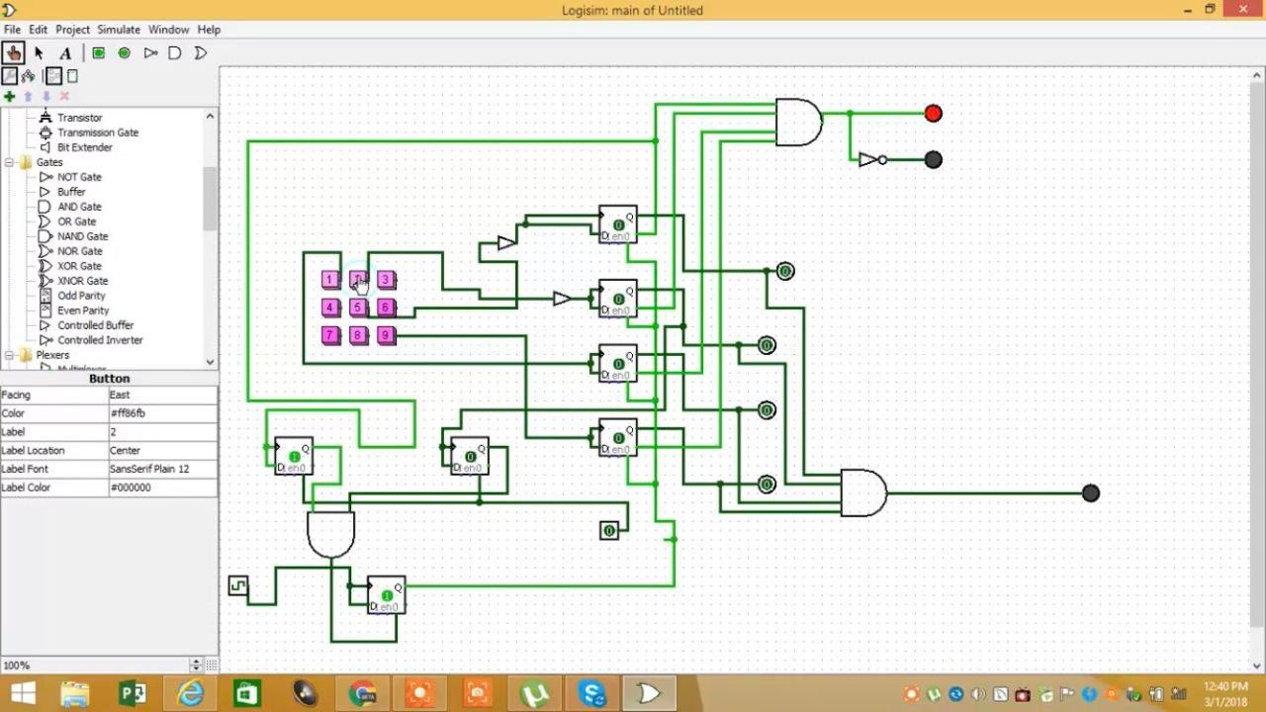The image size is (1266, 712).
Task: Edit the #ff86fb Color property value
Action: [x=163, y=412]
